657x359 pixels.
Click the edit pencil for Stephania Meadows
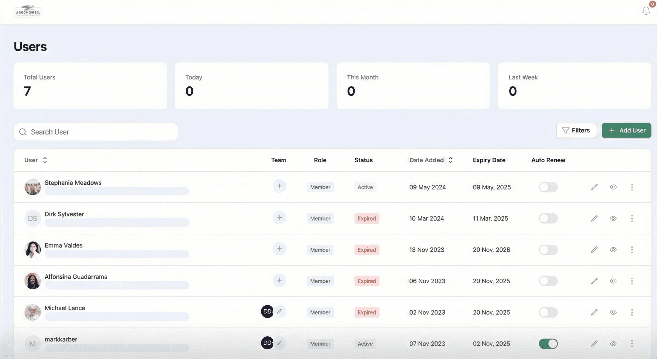coord(594,187)
